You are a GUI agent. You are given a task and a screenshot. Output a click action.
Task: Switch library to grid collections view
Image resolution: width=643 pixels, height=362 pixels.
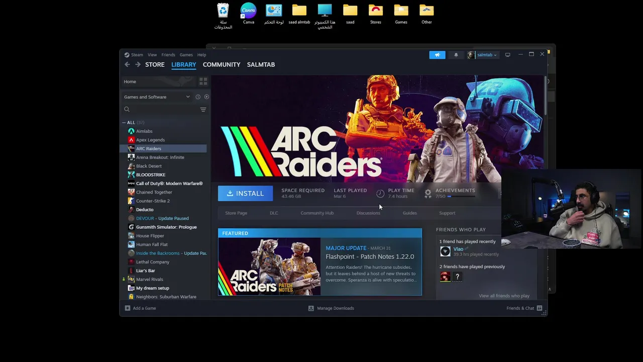tap(203, 81)
